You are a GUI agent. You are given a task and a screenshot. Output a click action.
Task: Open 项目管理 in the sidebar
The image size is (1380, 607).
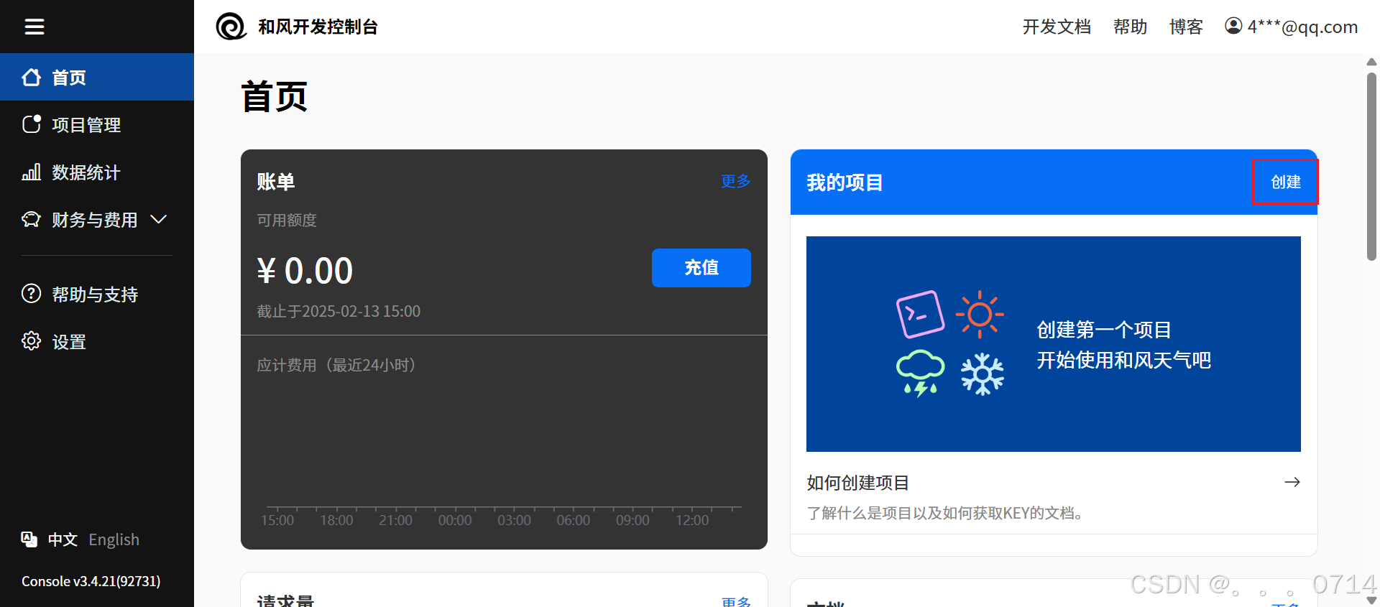click(x=97, y=124)
